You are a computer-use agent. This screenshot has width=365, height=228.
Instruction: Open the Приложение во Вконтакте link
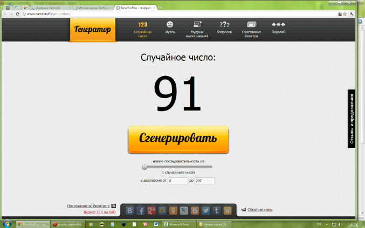pyautogui.click(x=88, y=206)
